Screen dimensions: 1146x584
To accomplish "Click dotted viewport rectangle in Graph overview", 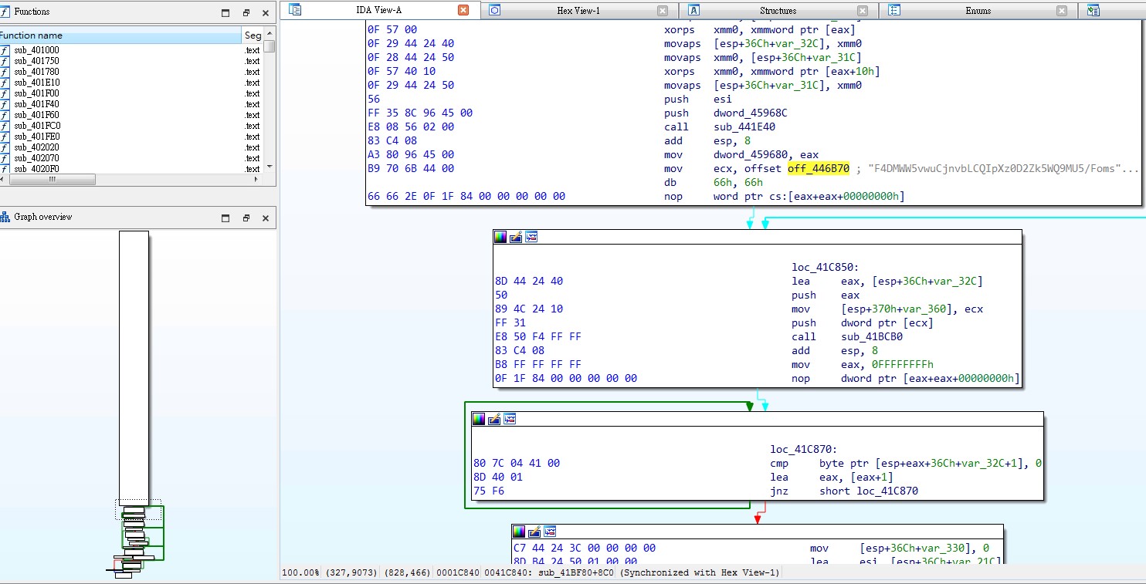I will (139, 509).
